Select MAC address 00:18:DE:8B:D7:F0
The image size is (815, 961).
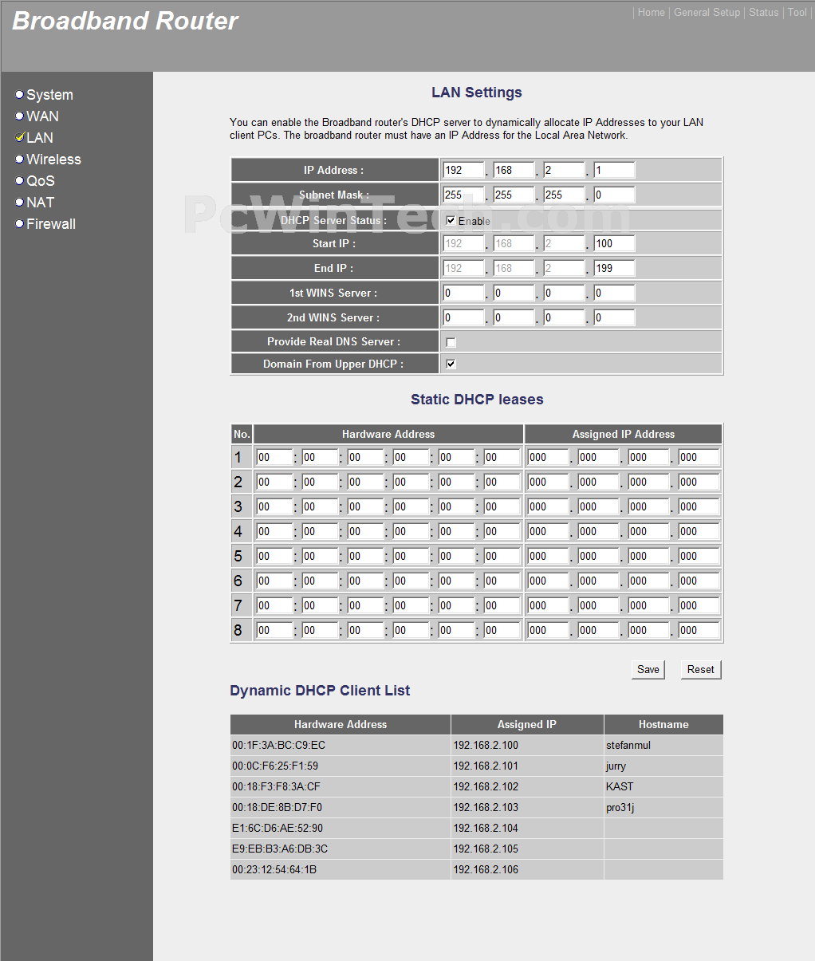(x=278, y=807)
